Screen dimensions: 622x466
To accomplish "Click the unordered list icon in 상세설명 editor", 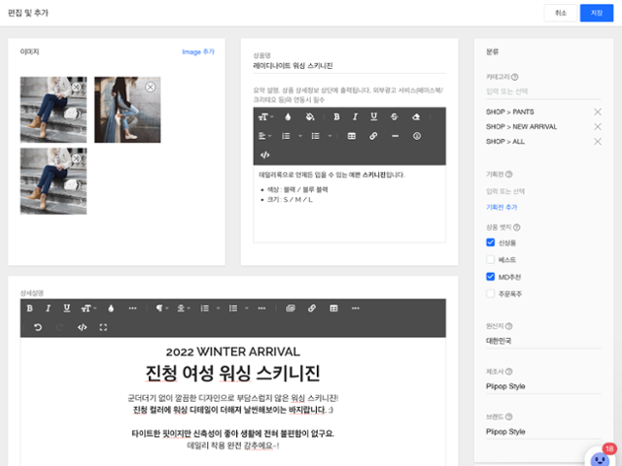I will click(233, 309).
